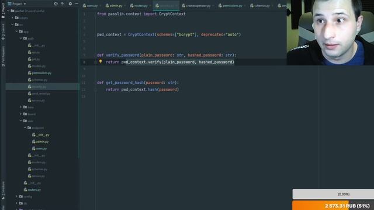The image size is (374, 210).
Task: Select __init__.py inside the endpoint folder
Action: [x=41, y=135]
